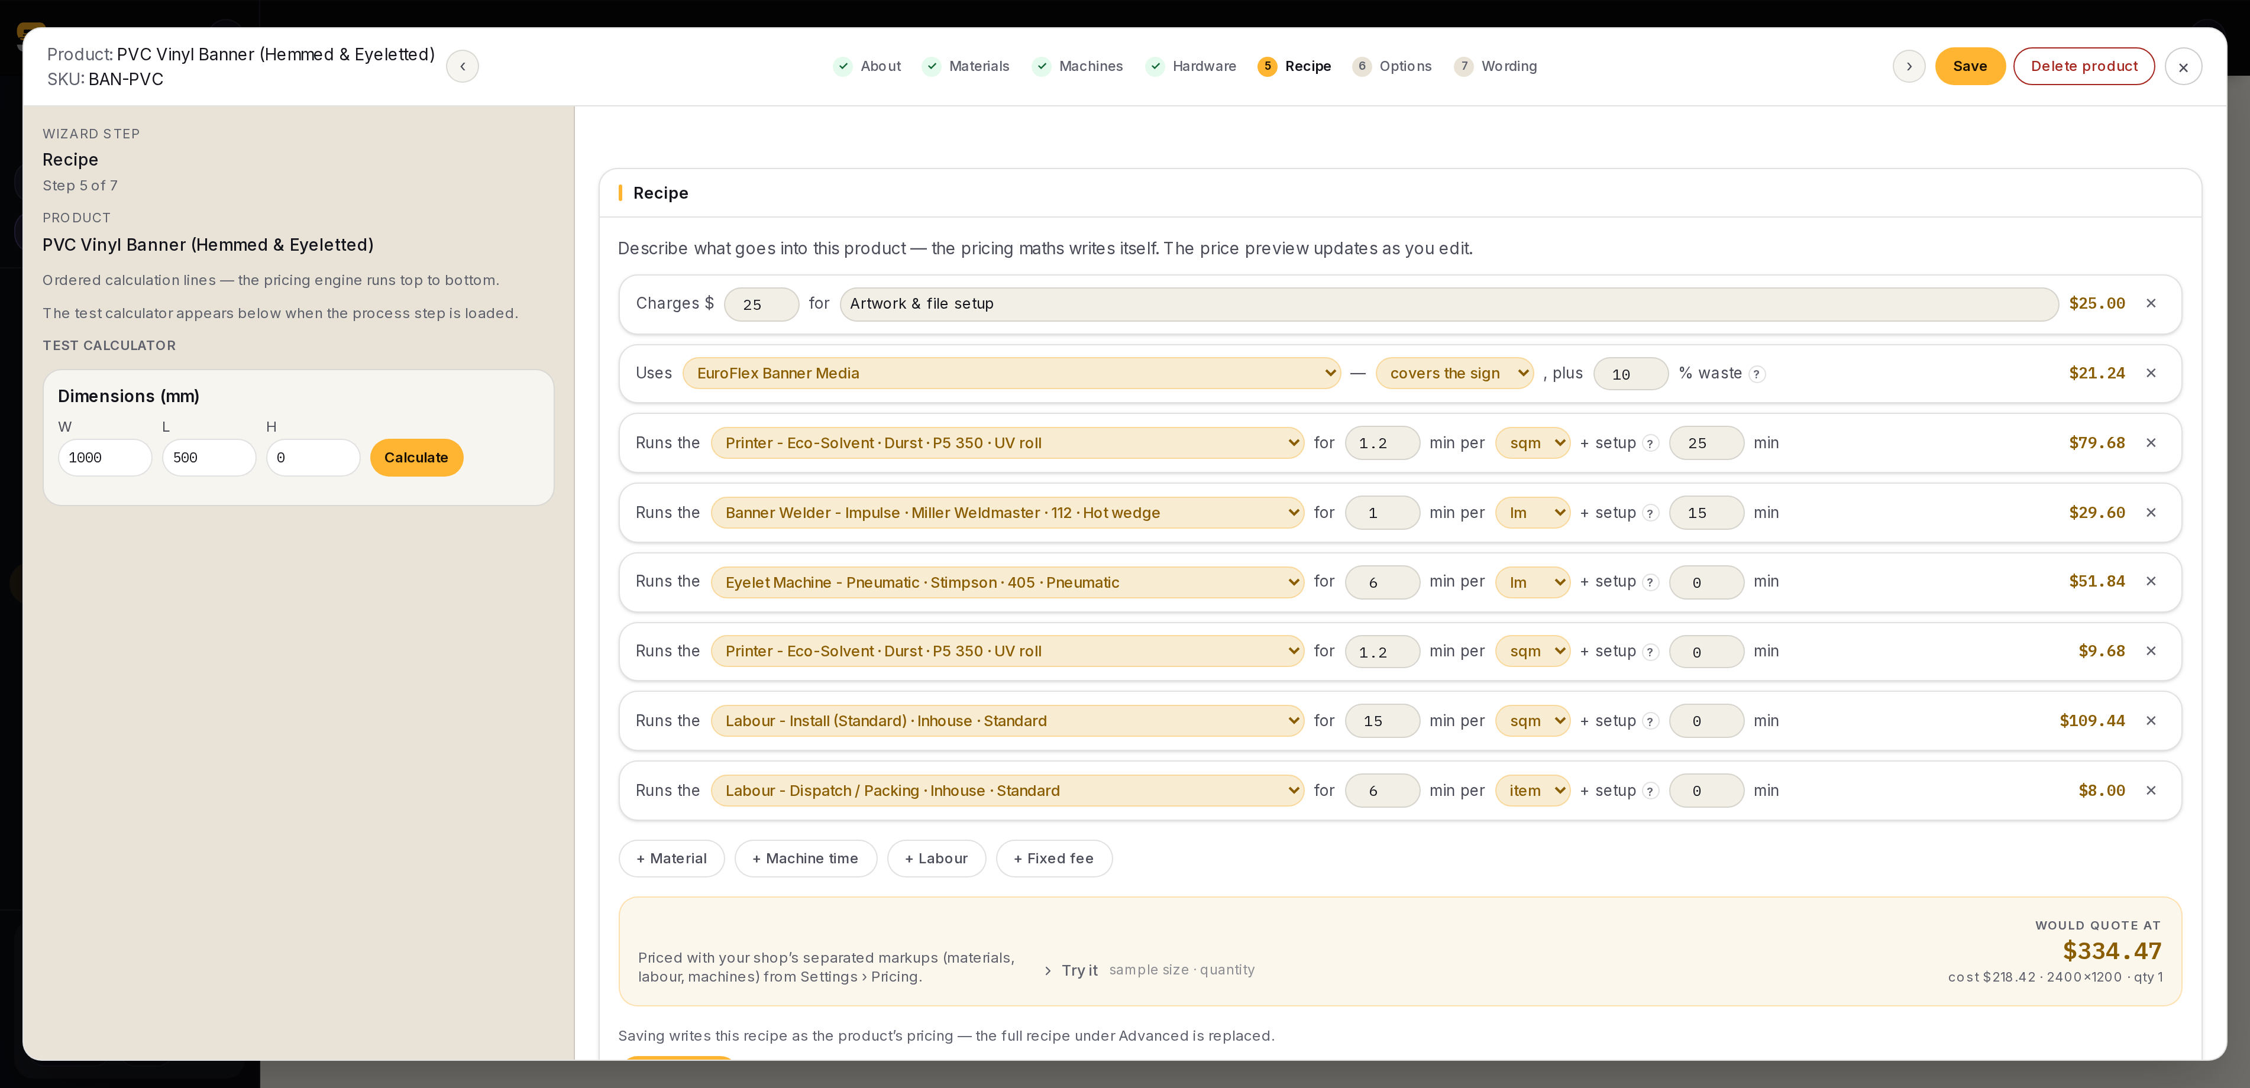This screenshot has height=1088, width=2250.
Task: Close the product wizard dialog
Action: click(2183, 66)
